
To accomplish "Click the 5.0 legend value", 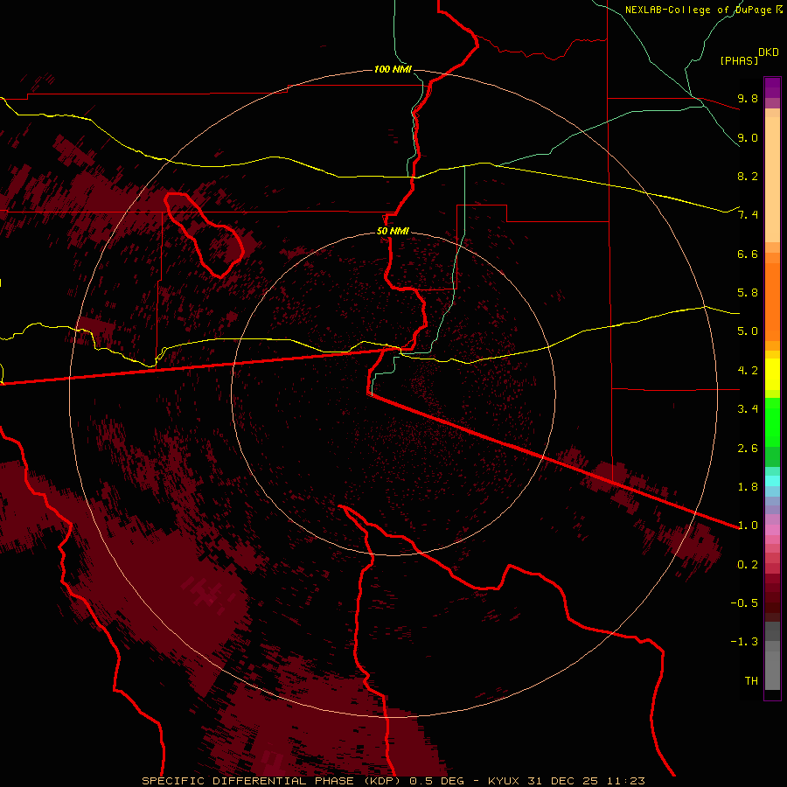I will point(748,331).
